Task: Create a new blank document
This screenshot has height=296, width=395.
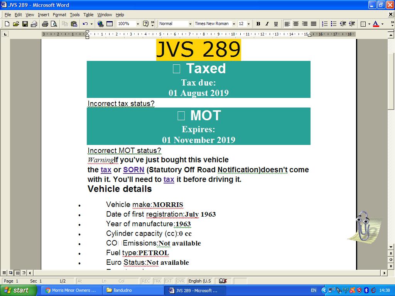Action: (7, 24)
